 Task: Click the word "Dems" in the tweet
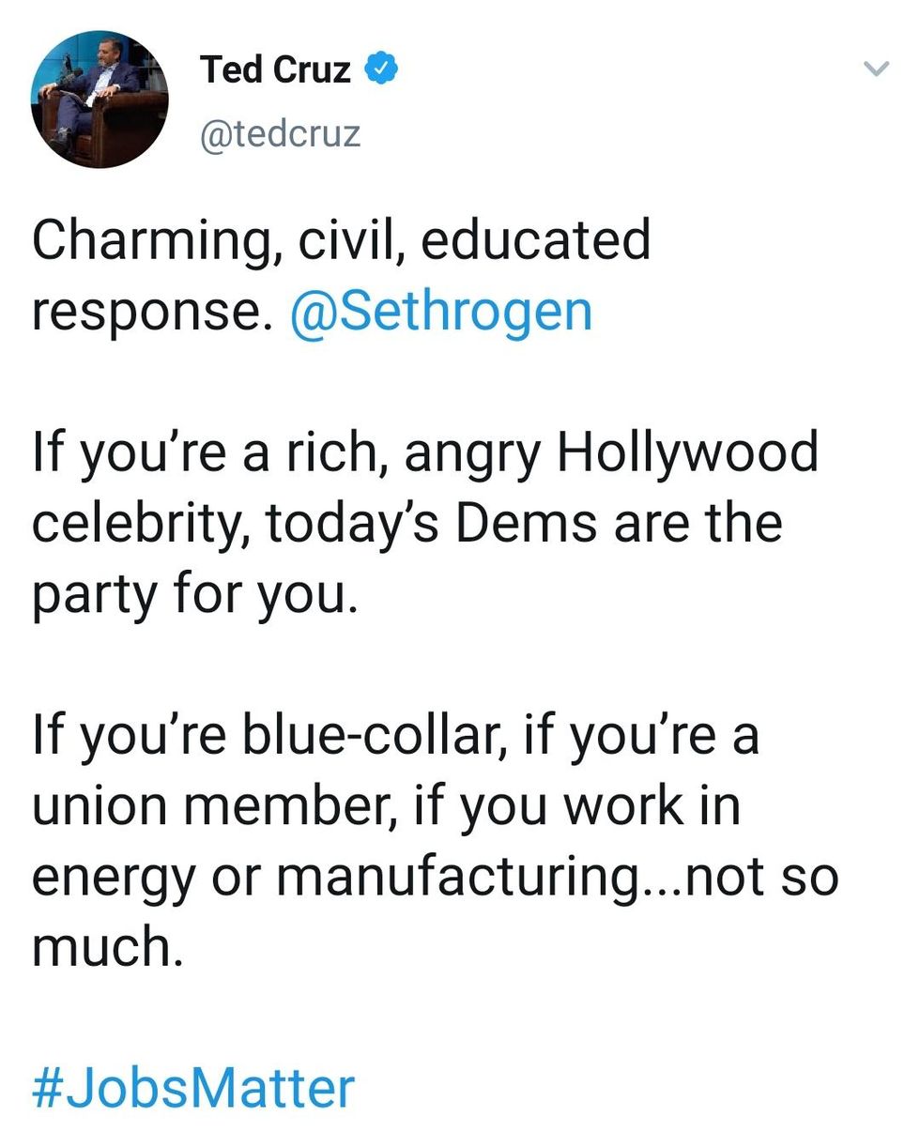point(528,522)
